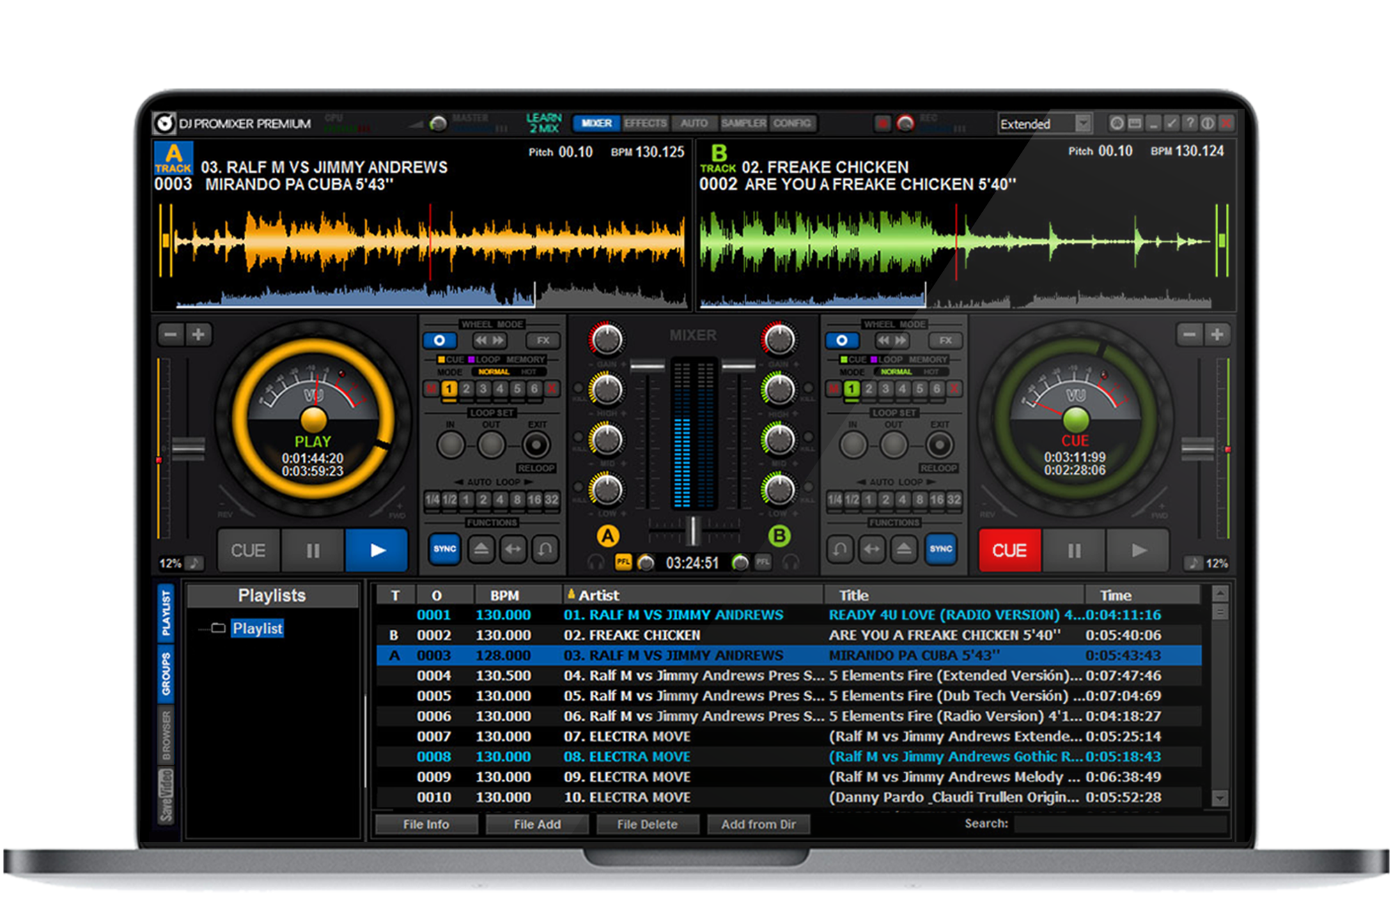This screenshot has height=899, width=1393.
Task: Toggle the deck A PFL headphone cue
Action: (x=623, y=562)
